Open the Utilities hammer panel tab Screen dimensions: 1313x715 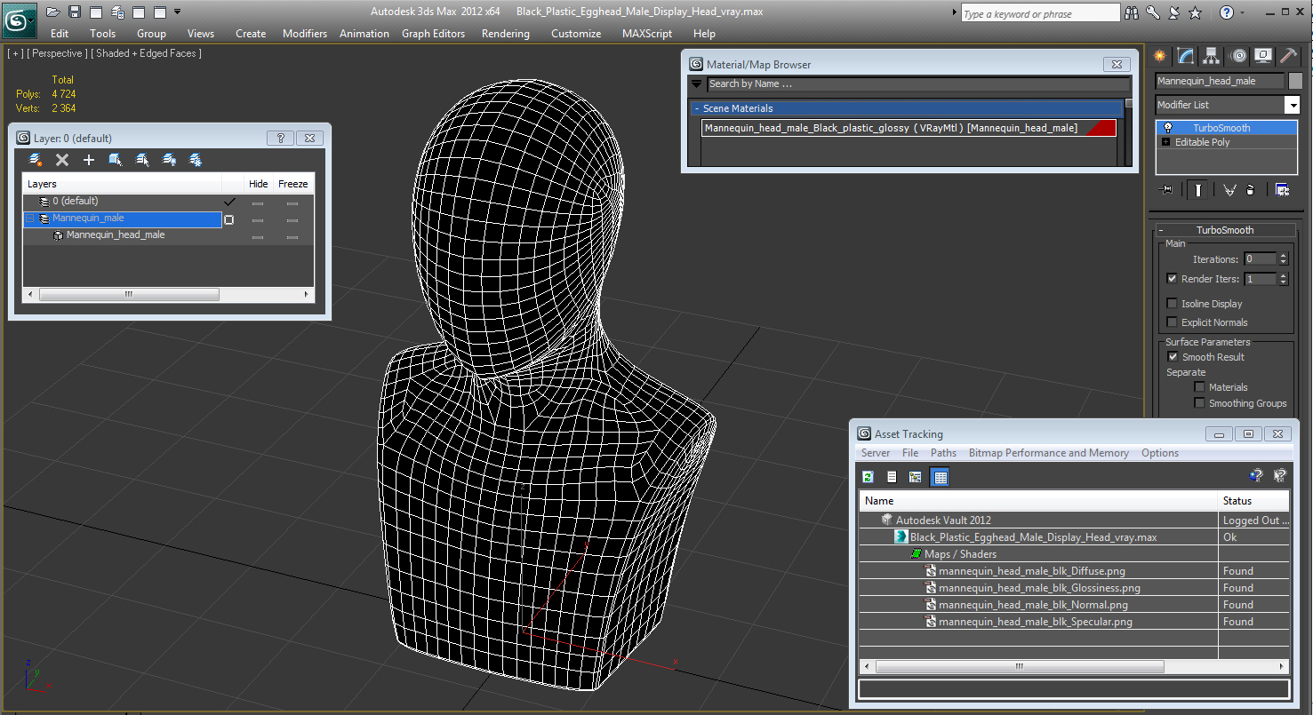coord(1288,56)
